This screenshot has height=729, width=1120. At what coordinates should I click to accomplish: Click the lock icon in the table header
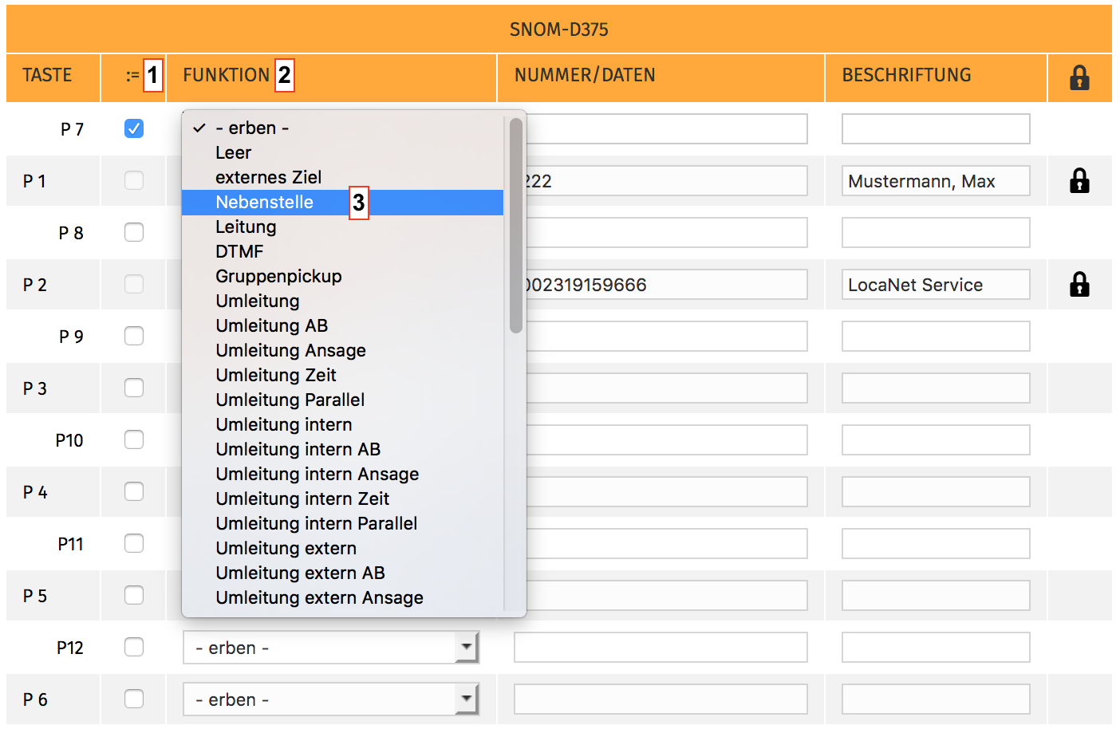coord(1079,77)
